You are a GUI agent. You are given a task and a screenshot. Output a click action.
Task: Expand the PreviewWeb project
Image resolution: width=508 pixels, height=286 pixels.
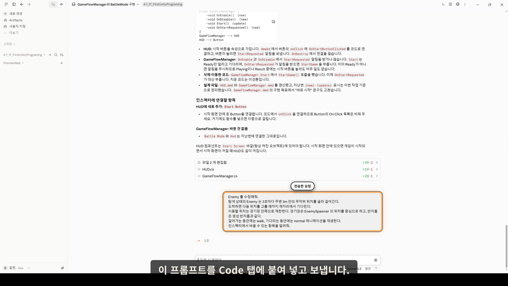[14, 63]
